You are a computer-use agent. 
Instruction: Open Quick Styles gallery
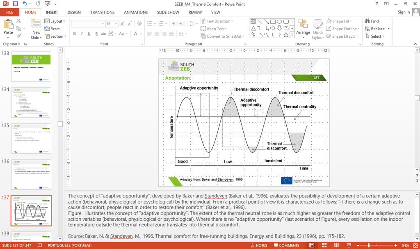(318, 29)
